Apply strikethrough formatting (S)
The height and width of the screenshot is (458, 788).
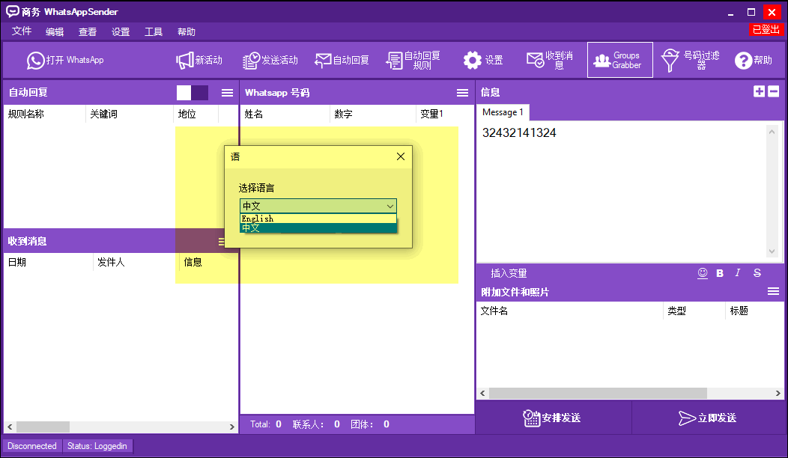click(x=757, y=272)
